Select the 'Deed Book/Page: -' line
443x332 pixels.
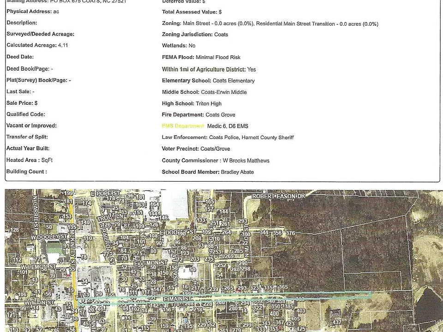click(30, 69)
